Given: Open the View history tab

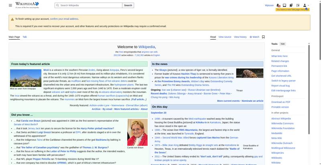Looking at the screenshot, I should click(x=240, y=37).
